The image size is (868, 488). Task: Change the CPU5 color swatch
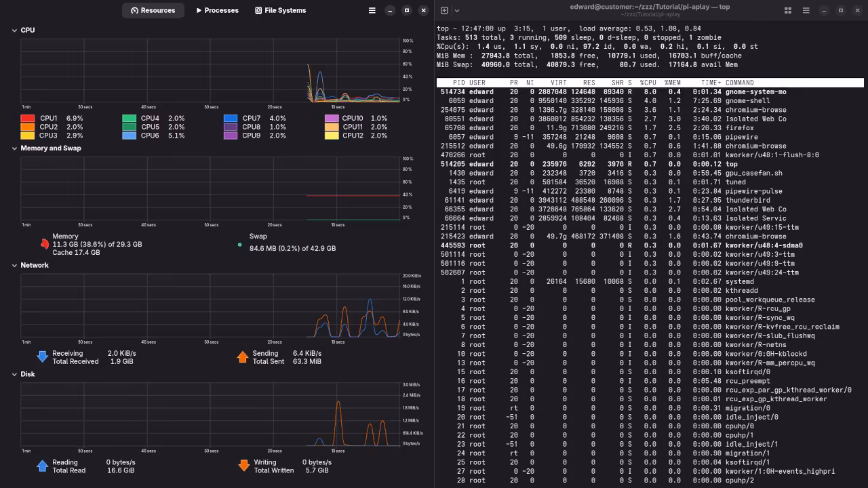point(130,127)
